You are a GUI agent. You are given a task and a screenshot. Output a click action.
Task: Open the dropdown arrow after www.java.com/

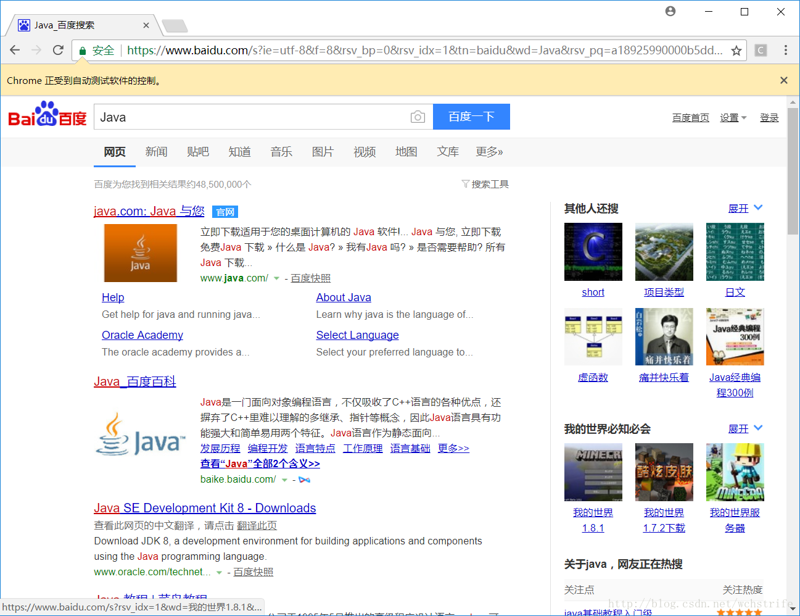click(x=276, y=278)
